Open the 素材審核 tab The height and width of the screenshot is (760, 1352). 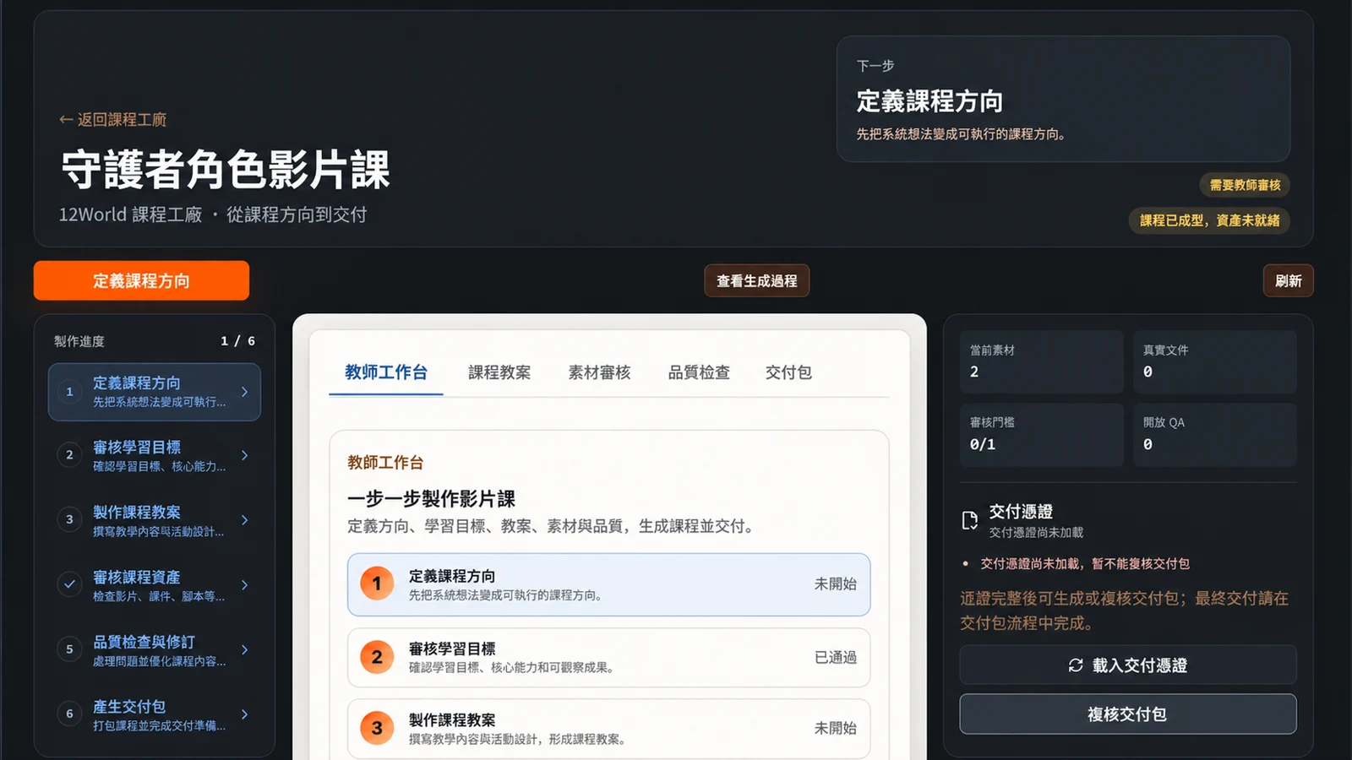point(599,372)
